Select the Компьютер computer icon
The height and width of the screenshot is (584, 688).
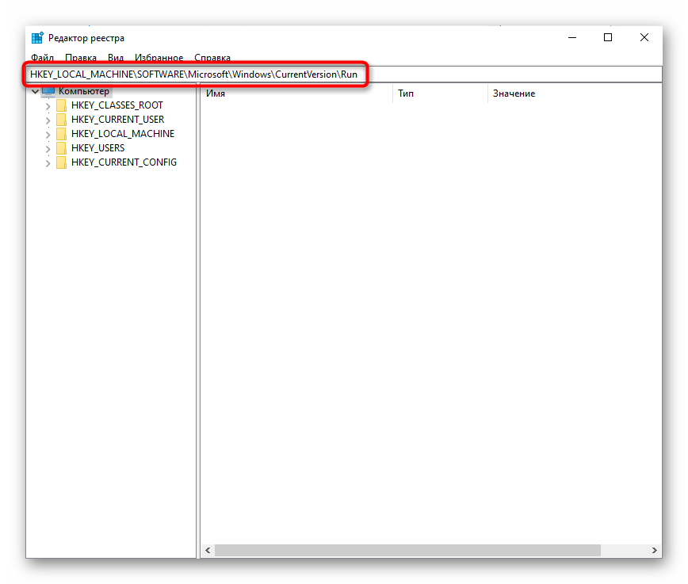tap(49, 92)
